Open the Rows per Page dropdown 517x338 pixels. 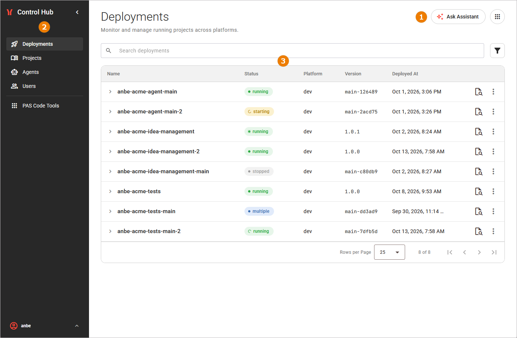[x=390, y=252]
